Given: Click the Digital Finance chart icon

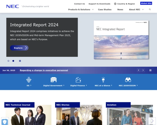Looking at the screenshot, I should [78, 80].
